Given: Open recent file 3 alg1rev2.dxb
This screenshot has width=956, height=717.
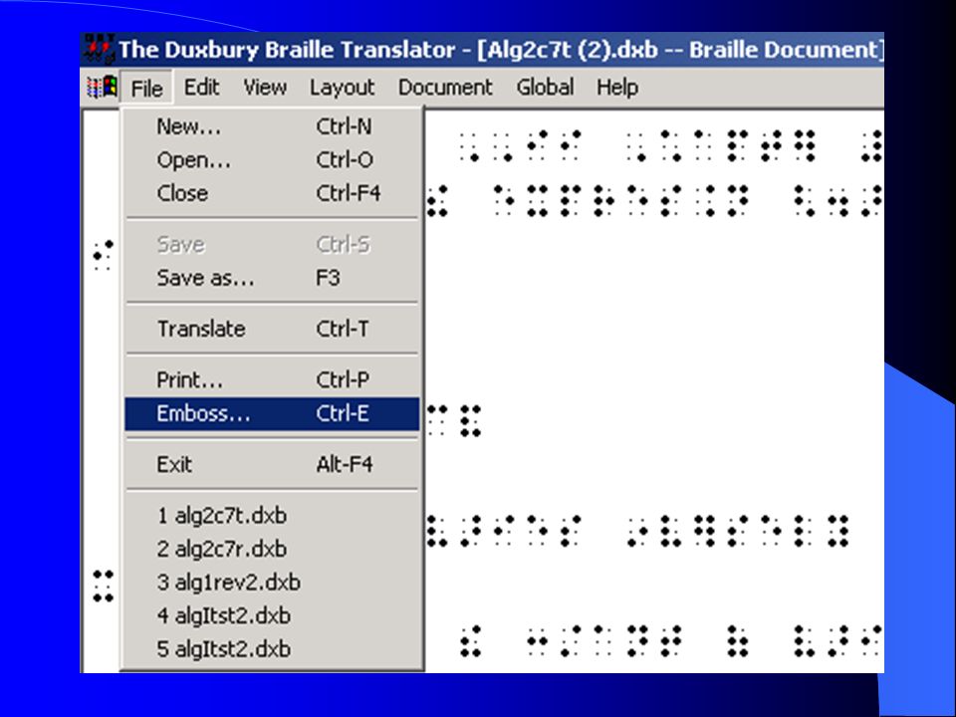Looking at the screenshot, I should [x=272, y=583].
